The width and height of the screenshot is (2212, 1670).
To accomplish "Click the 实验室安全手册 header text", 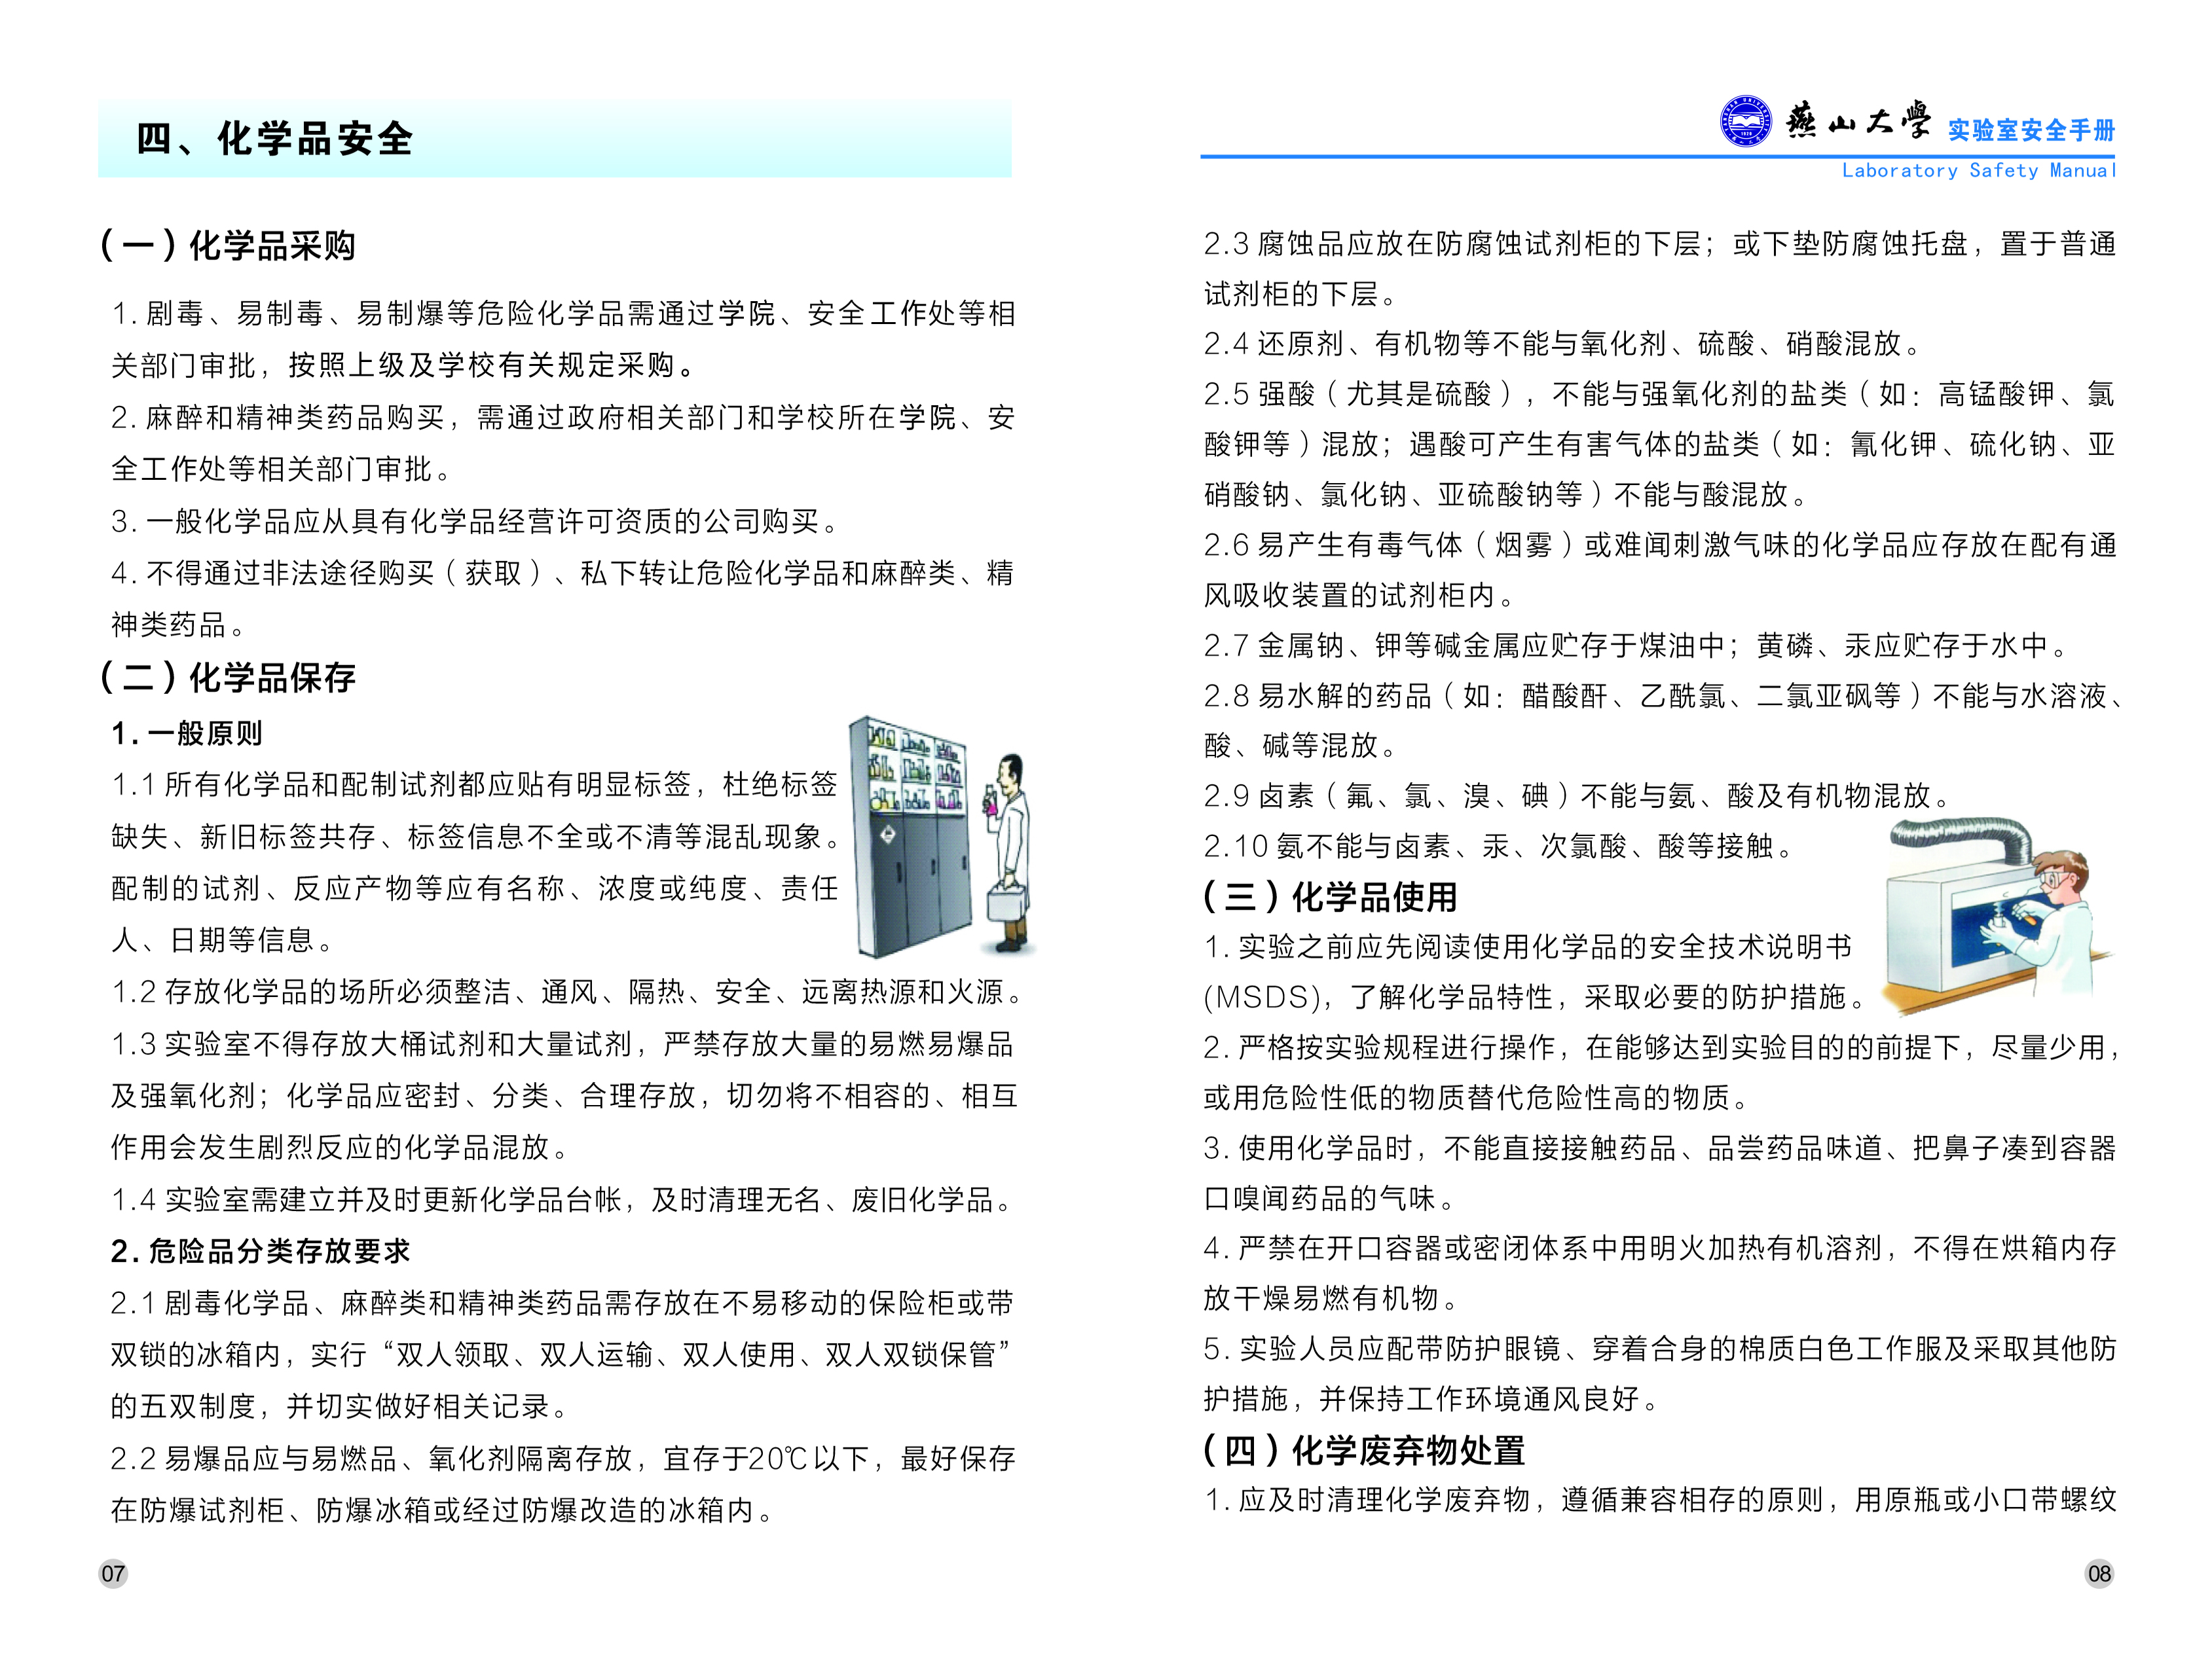I will coord(2031,131).
